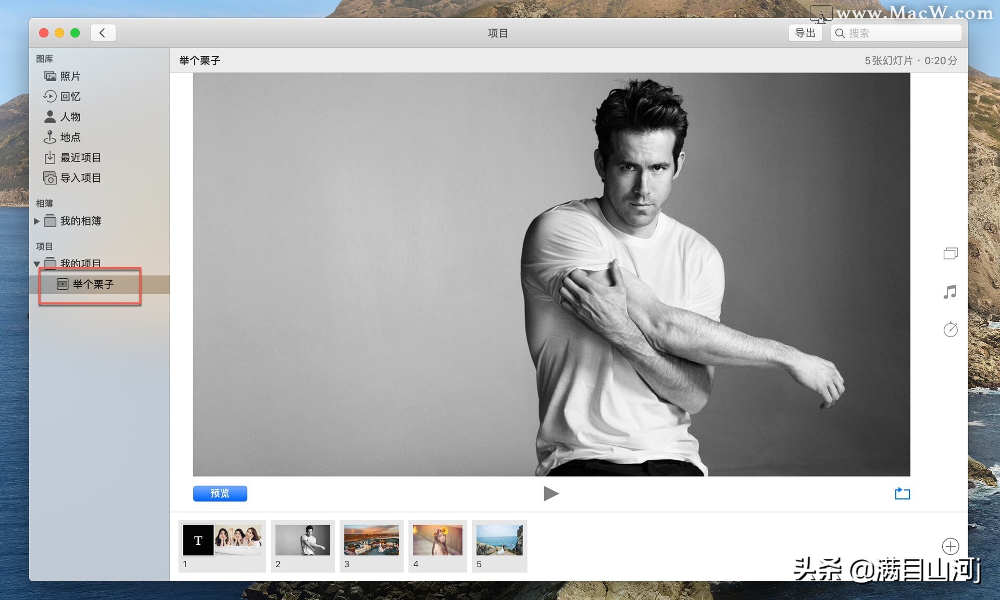Screen dimensions: 1000x600
Task: Open People in the sidebar
Action: pyautogui.click(x=70, y=117)
